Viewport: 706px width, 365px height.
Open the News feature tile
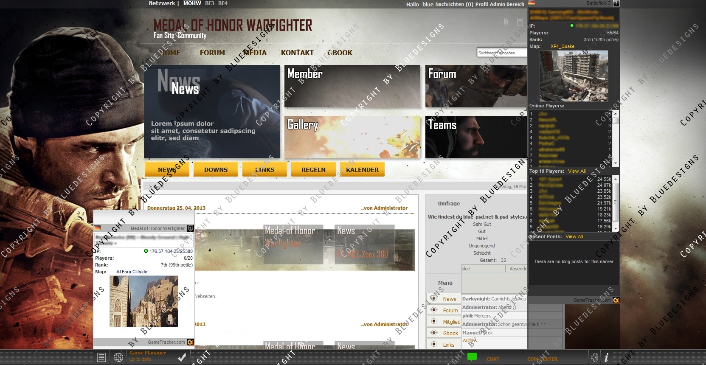point(212,112)
